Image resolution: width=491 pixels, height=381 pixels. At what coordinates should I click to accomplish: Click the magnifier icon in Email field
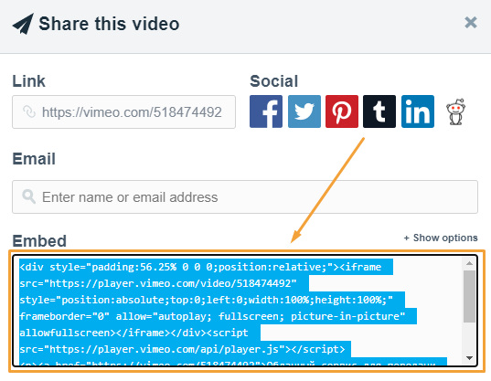29,196
